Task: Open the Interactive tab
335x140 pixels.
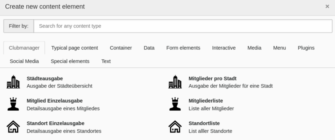Action: [x=224, y=48]
